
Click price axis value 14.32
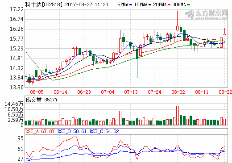pyautogui.click(x=17, y=68)
